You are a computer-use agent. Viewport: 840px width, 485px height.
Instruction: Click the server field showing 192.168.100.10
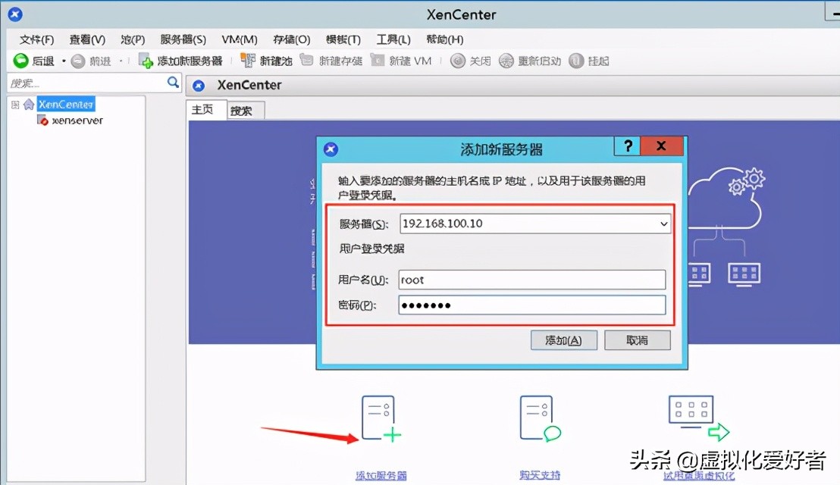pos(535,224)
